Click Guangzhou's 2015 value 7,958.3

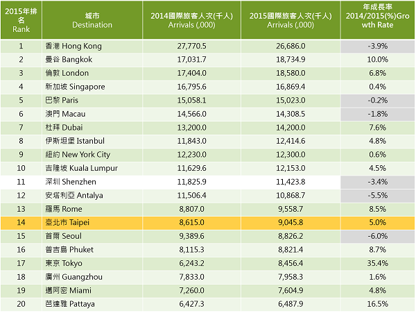coord(291,277)
